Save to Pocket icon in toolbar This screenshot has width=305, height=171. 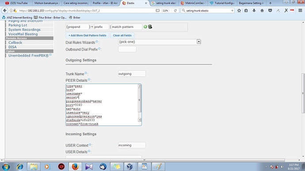tap(270, 11)
